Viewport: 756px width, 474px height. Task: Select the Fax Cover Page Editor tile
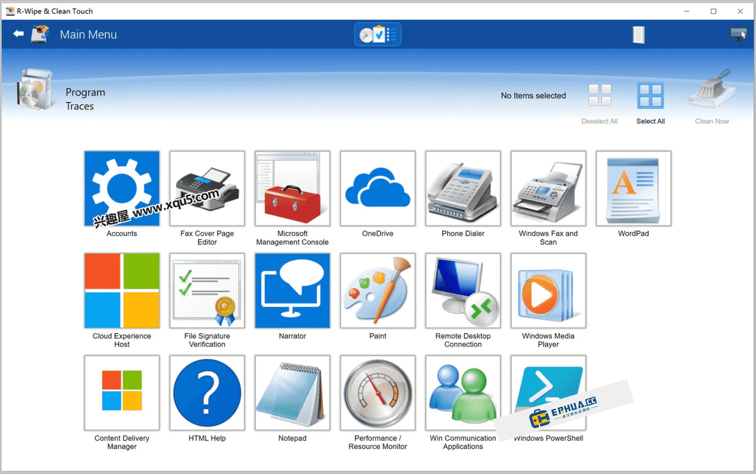click(207, 188)
